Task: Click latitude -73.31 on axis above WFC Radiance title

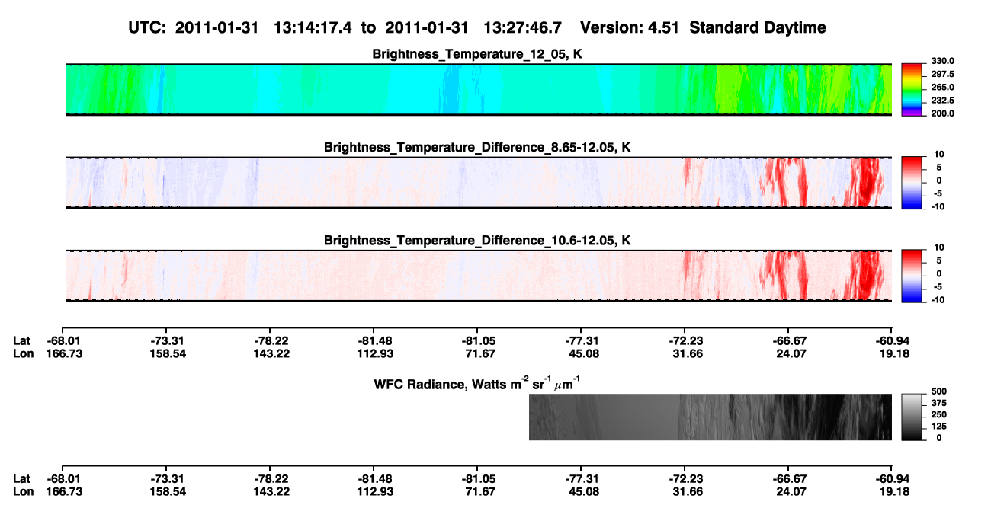Action: tap(167, 341)
